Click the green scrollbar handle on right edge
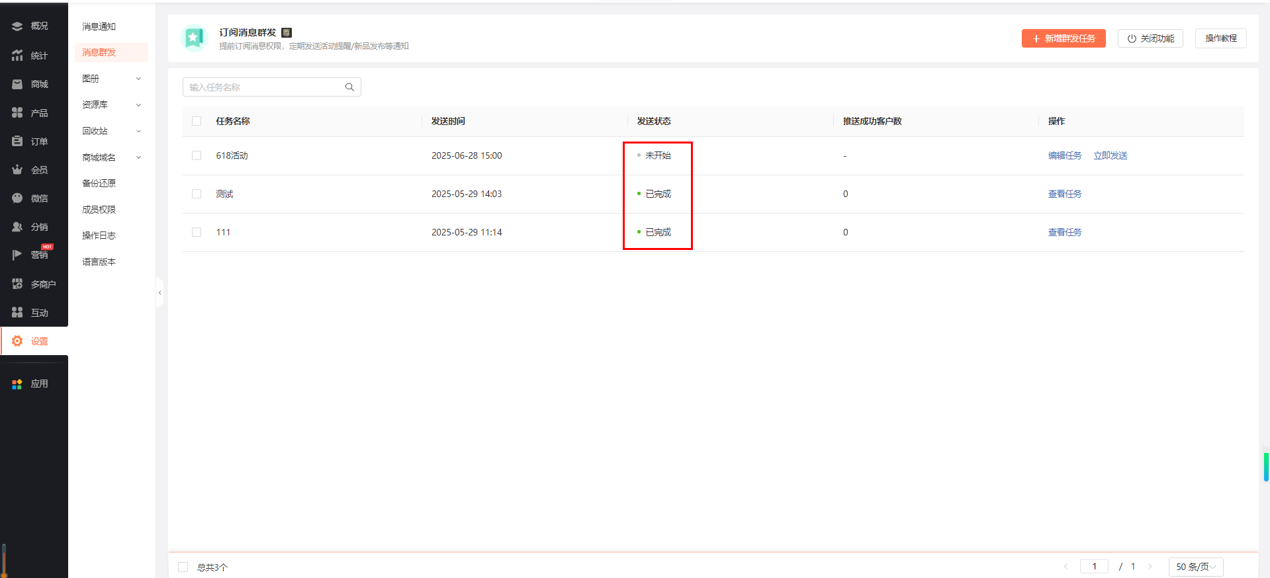 coord(1266,467)
